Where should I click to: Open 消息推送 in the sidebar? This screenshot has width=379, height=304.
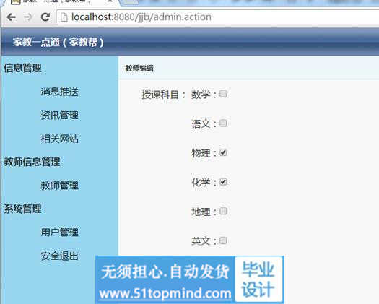click(x=59, y=92)
